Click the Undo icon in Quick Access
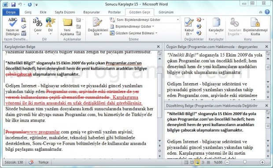This screenshot has height=168, width=273. click(20, 4)
